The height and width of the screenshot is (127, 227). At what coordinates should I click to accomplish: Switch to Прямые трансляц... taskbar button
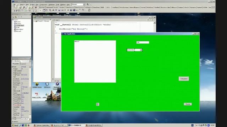click(42, 125)
